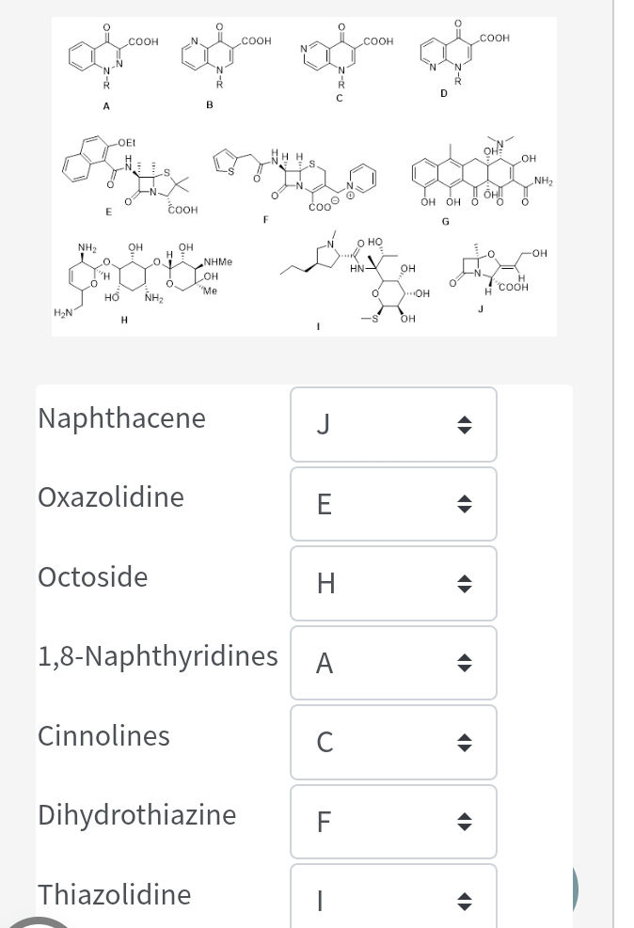Open the Oxazolidine answer dropdown showing E
634x928 pixels.
pos(393,504)
